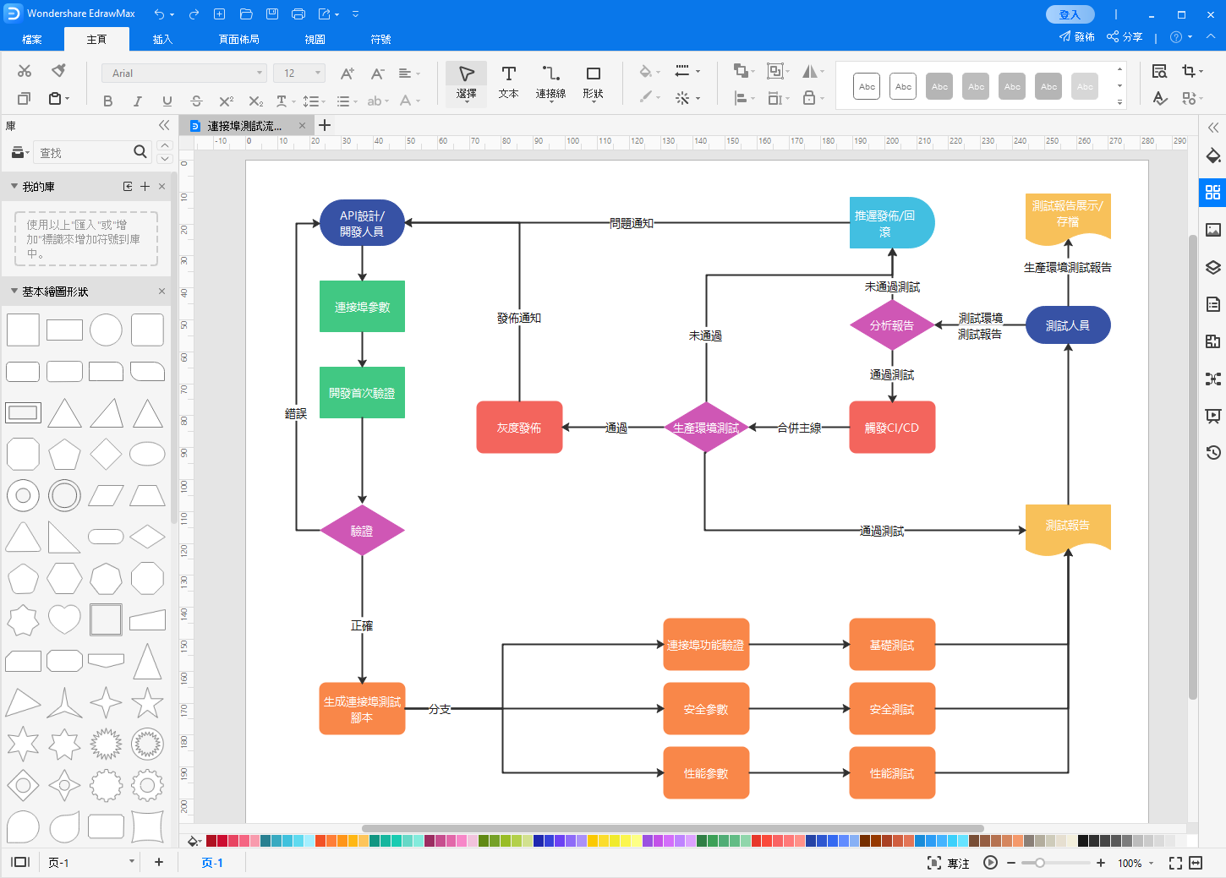
Task: Switch to the 插入 ribbon tab
Action: tap(162, 39)
